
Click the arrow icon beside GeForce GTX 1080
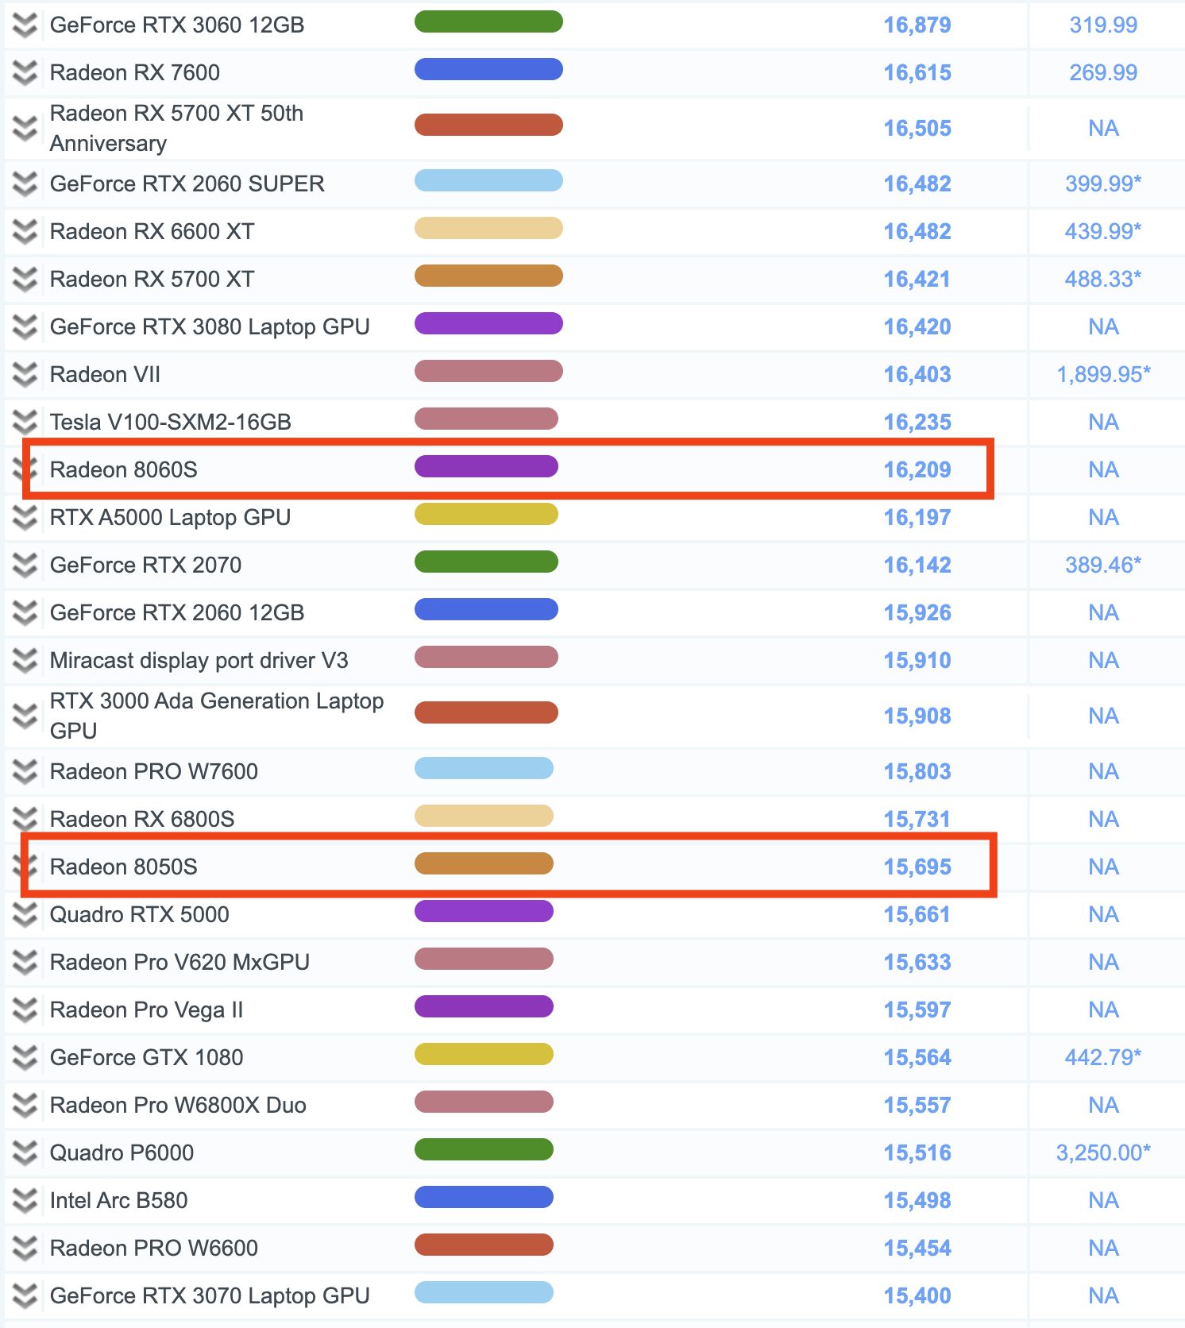(x=25, y=1058)
